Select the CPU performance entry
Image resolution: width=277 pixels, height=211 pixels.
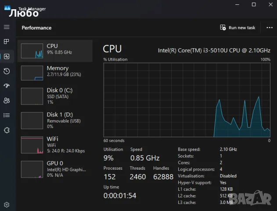tap(55, 51)
